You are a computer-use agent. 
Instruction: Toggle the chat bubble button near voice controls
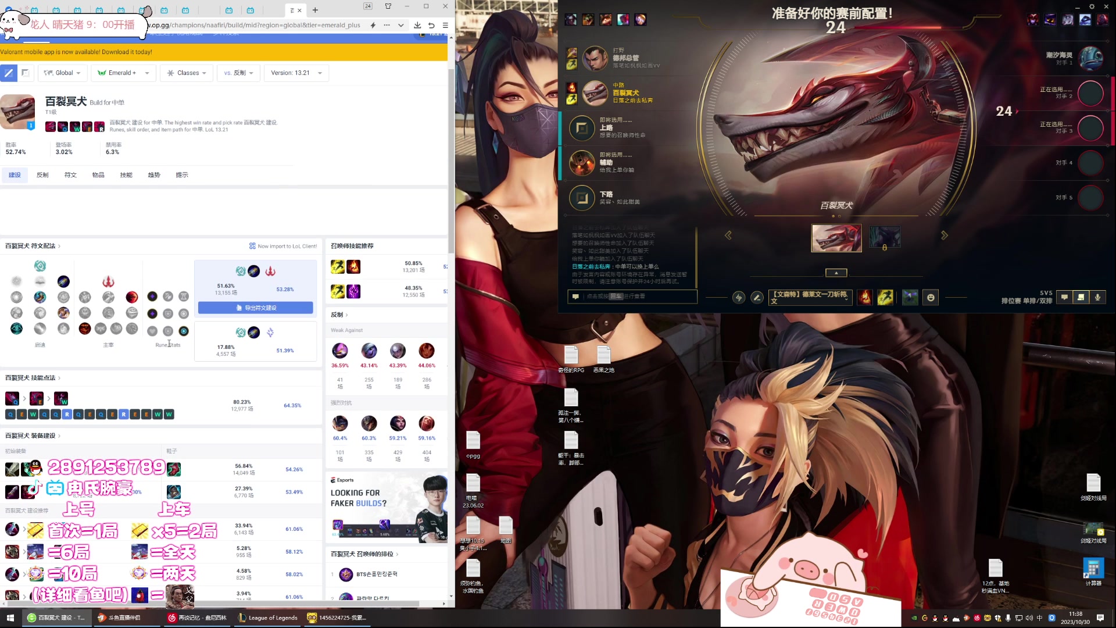pos(1064,297)
